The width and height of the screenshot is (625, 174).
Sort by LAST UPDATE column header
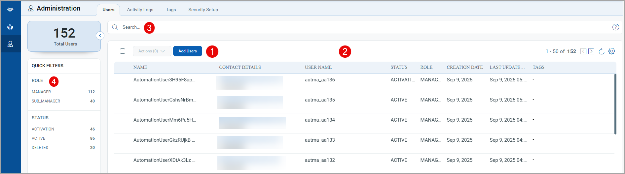tap(507, 67)
